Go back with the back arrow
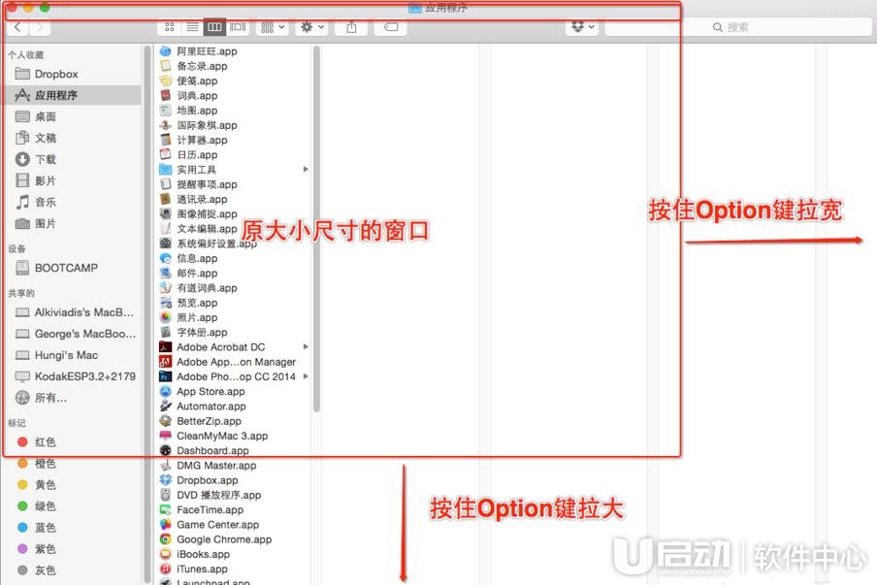The width and height of the screenshot is (877, 585). click(x=17, y=27)
